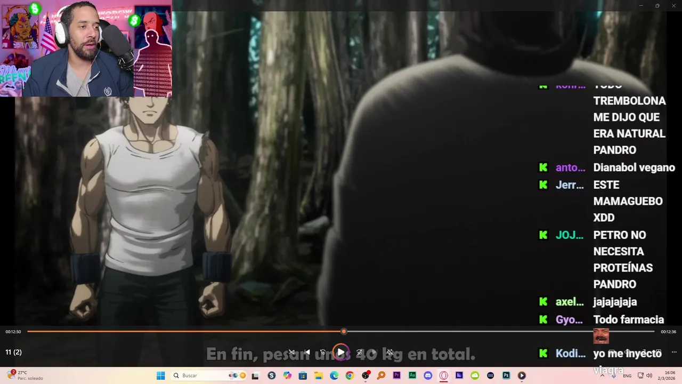Click chat username 'Jerr...'

[x=570, y=185]
